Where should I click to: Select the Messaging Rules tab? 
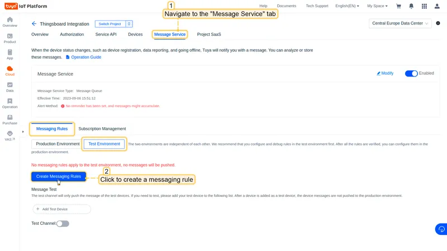tap(52, 129)
